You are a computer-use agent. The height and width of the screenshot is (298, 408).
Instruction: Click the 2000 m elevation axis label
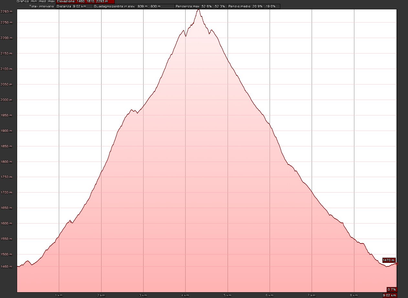coord(6,100)
